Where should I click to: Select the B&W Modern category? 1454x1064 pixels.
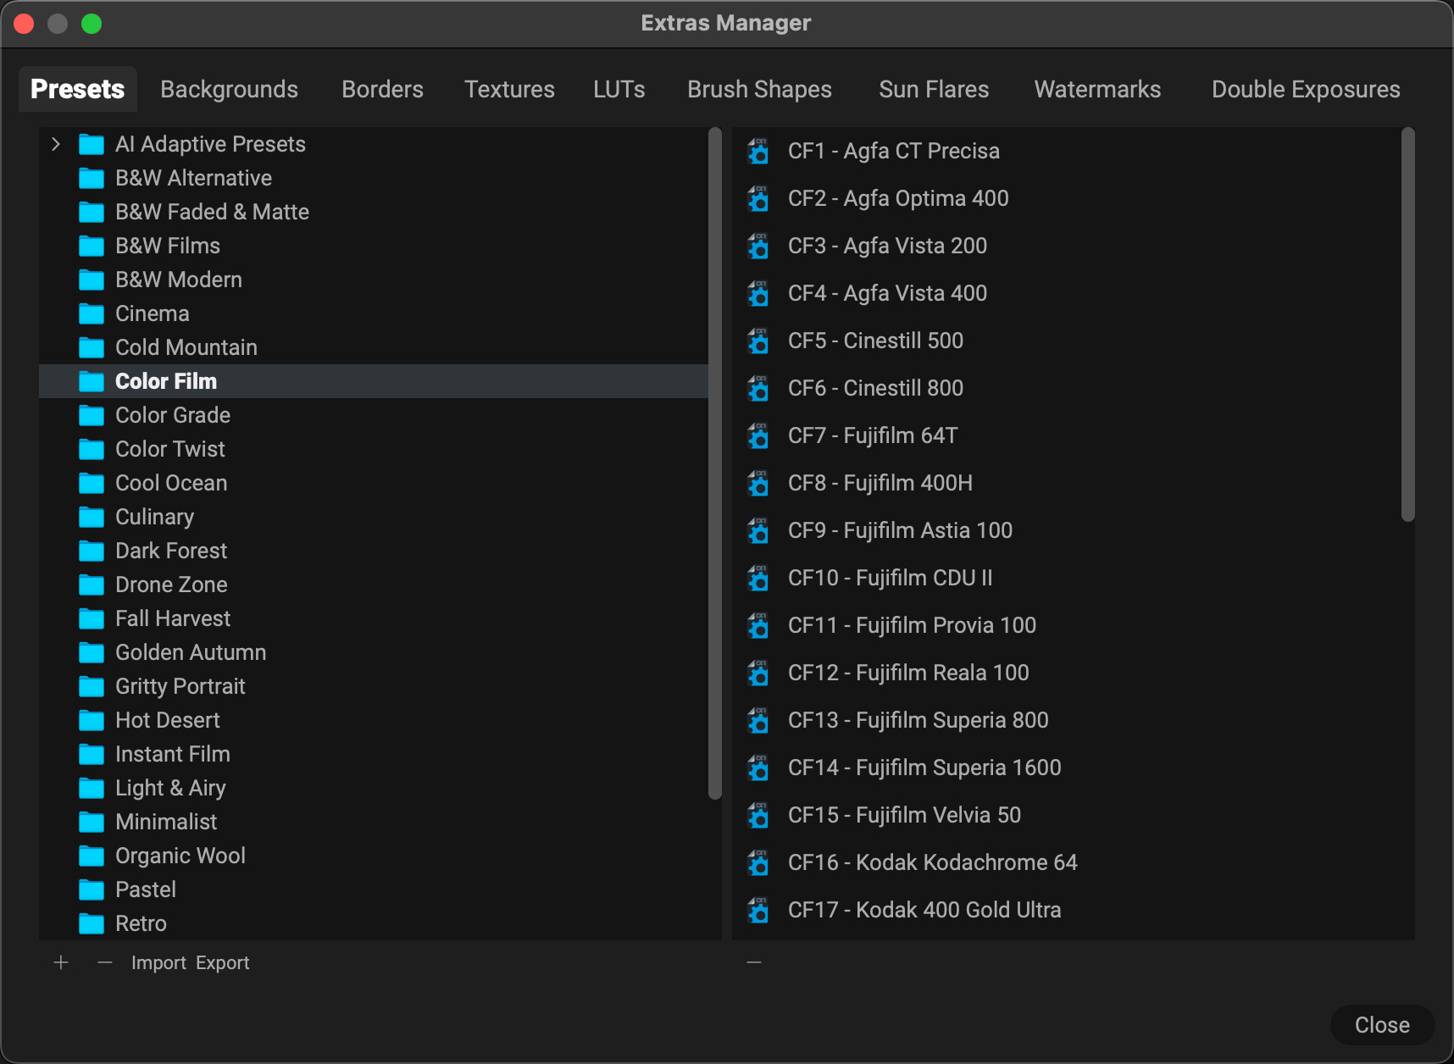[374, 280]
